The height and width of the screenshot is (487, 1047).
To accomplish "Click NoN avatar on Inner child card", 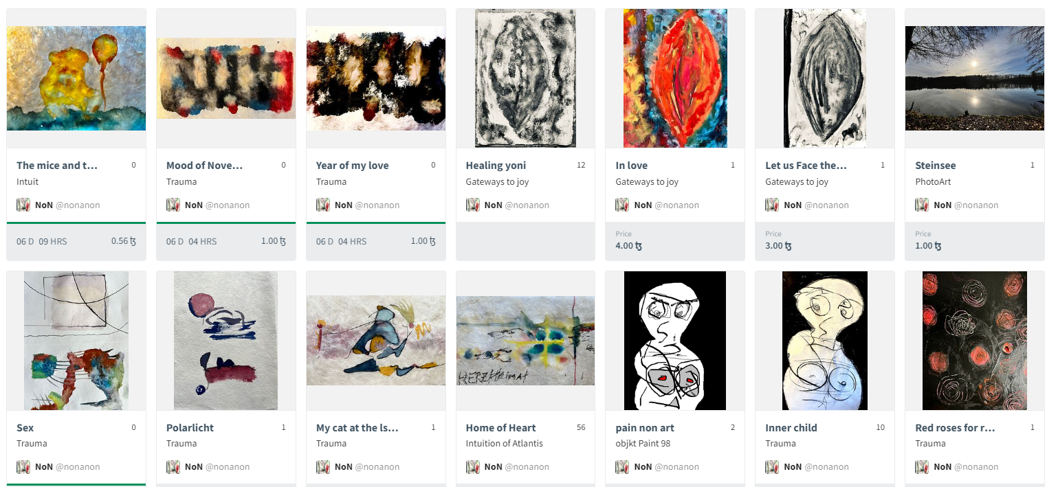I will [772, 466].
